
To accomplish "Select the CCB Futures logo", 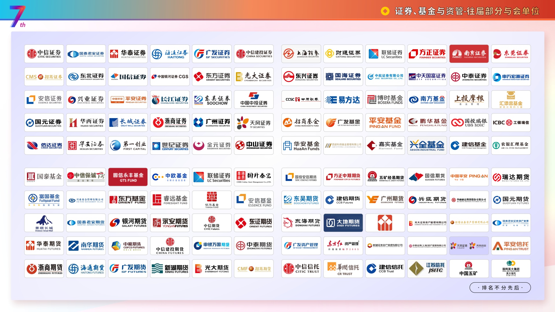I will [343, 200].
